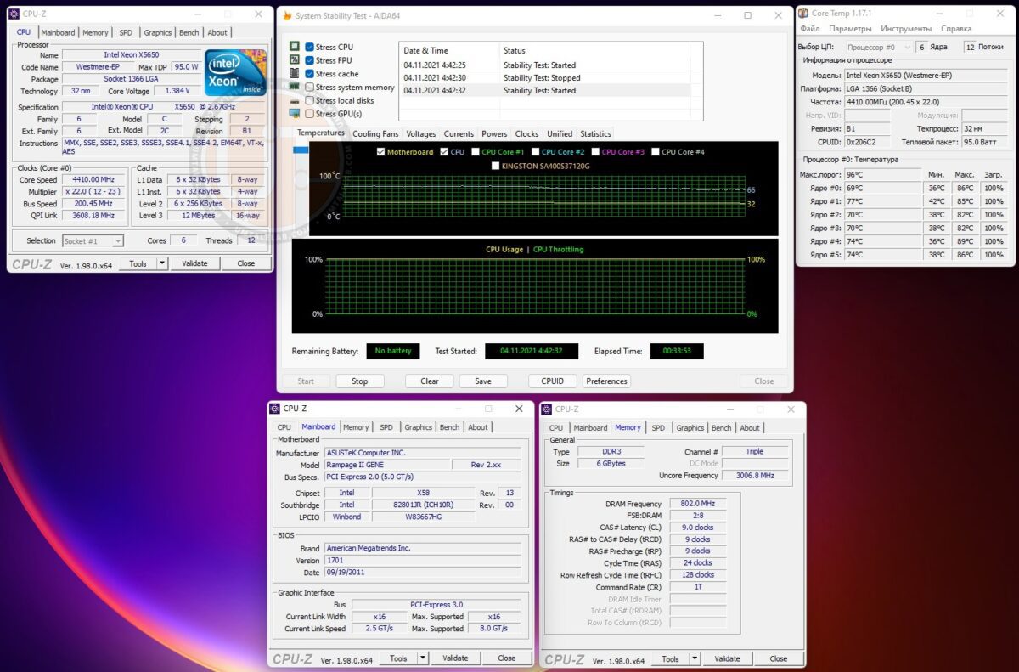Click the BIOS Date value 09/19/2011
This screenshot has width=1019, height=672.
point(423,573)
